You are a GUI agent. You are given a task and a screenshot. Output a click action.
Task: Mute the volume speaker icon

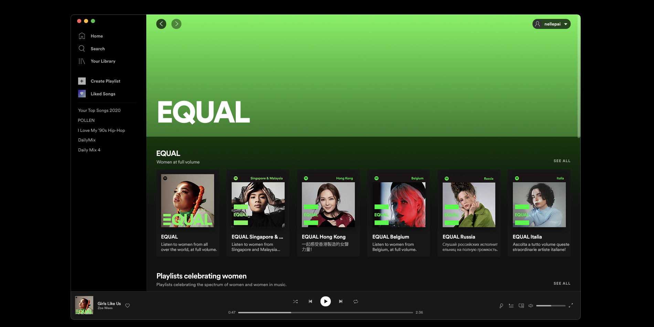(x=530, y=305)
